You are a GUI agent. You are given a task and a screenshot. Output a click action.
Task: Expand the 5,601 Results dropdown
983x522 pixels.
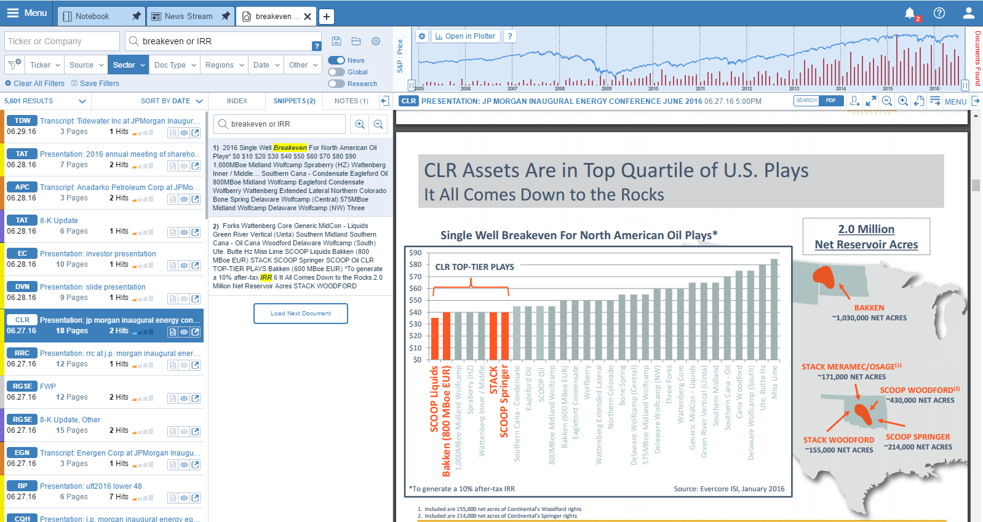tap(44, 101)
